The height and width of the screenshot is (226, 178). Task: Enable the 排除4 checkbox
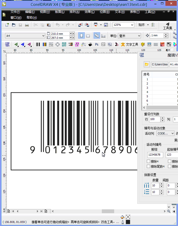[149, 161]
